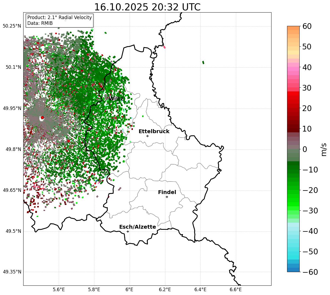Screen dimensions: 330x295
Task: Click the 49.35°N latitude label
Action: 12,272
